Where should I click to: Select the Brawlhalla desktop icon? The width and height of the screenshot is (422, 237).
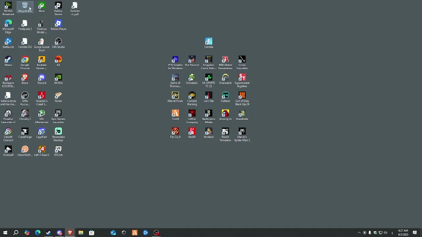coord(242,115)
